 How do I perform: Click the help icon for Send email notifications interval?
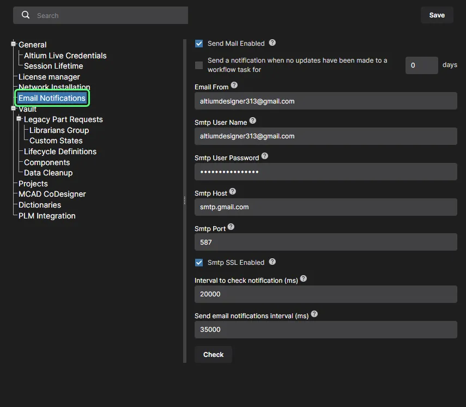tap(314, 315)
